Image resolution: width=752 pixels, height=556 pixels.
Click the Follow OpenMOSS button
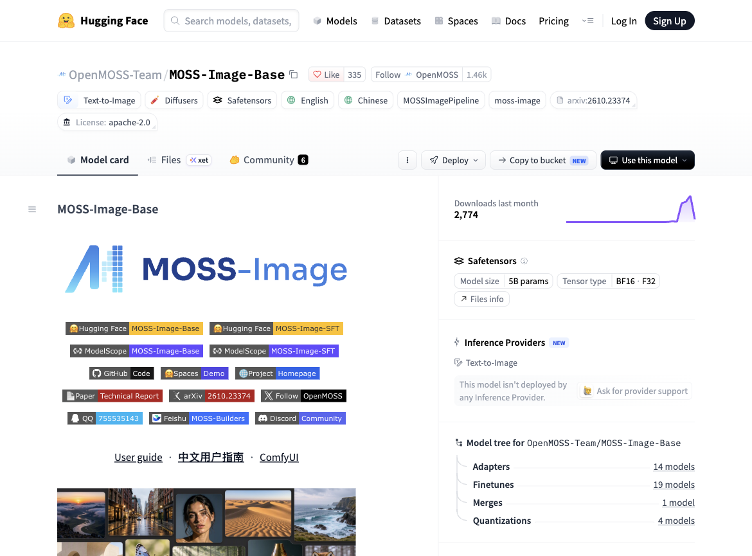[x=416, y=75]
